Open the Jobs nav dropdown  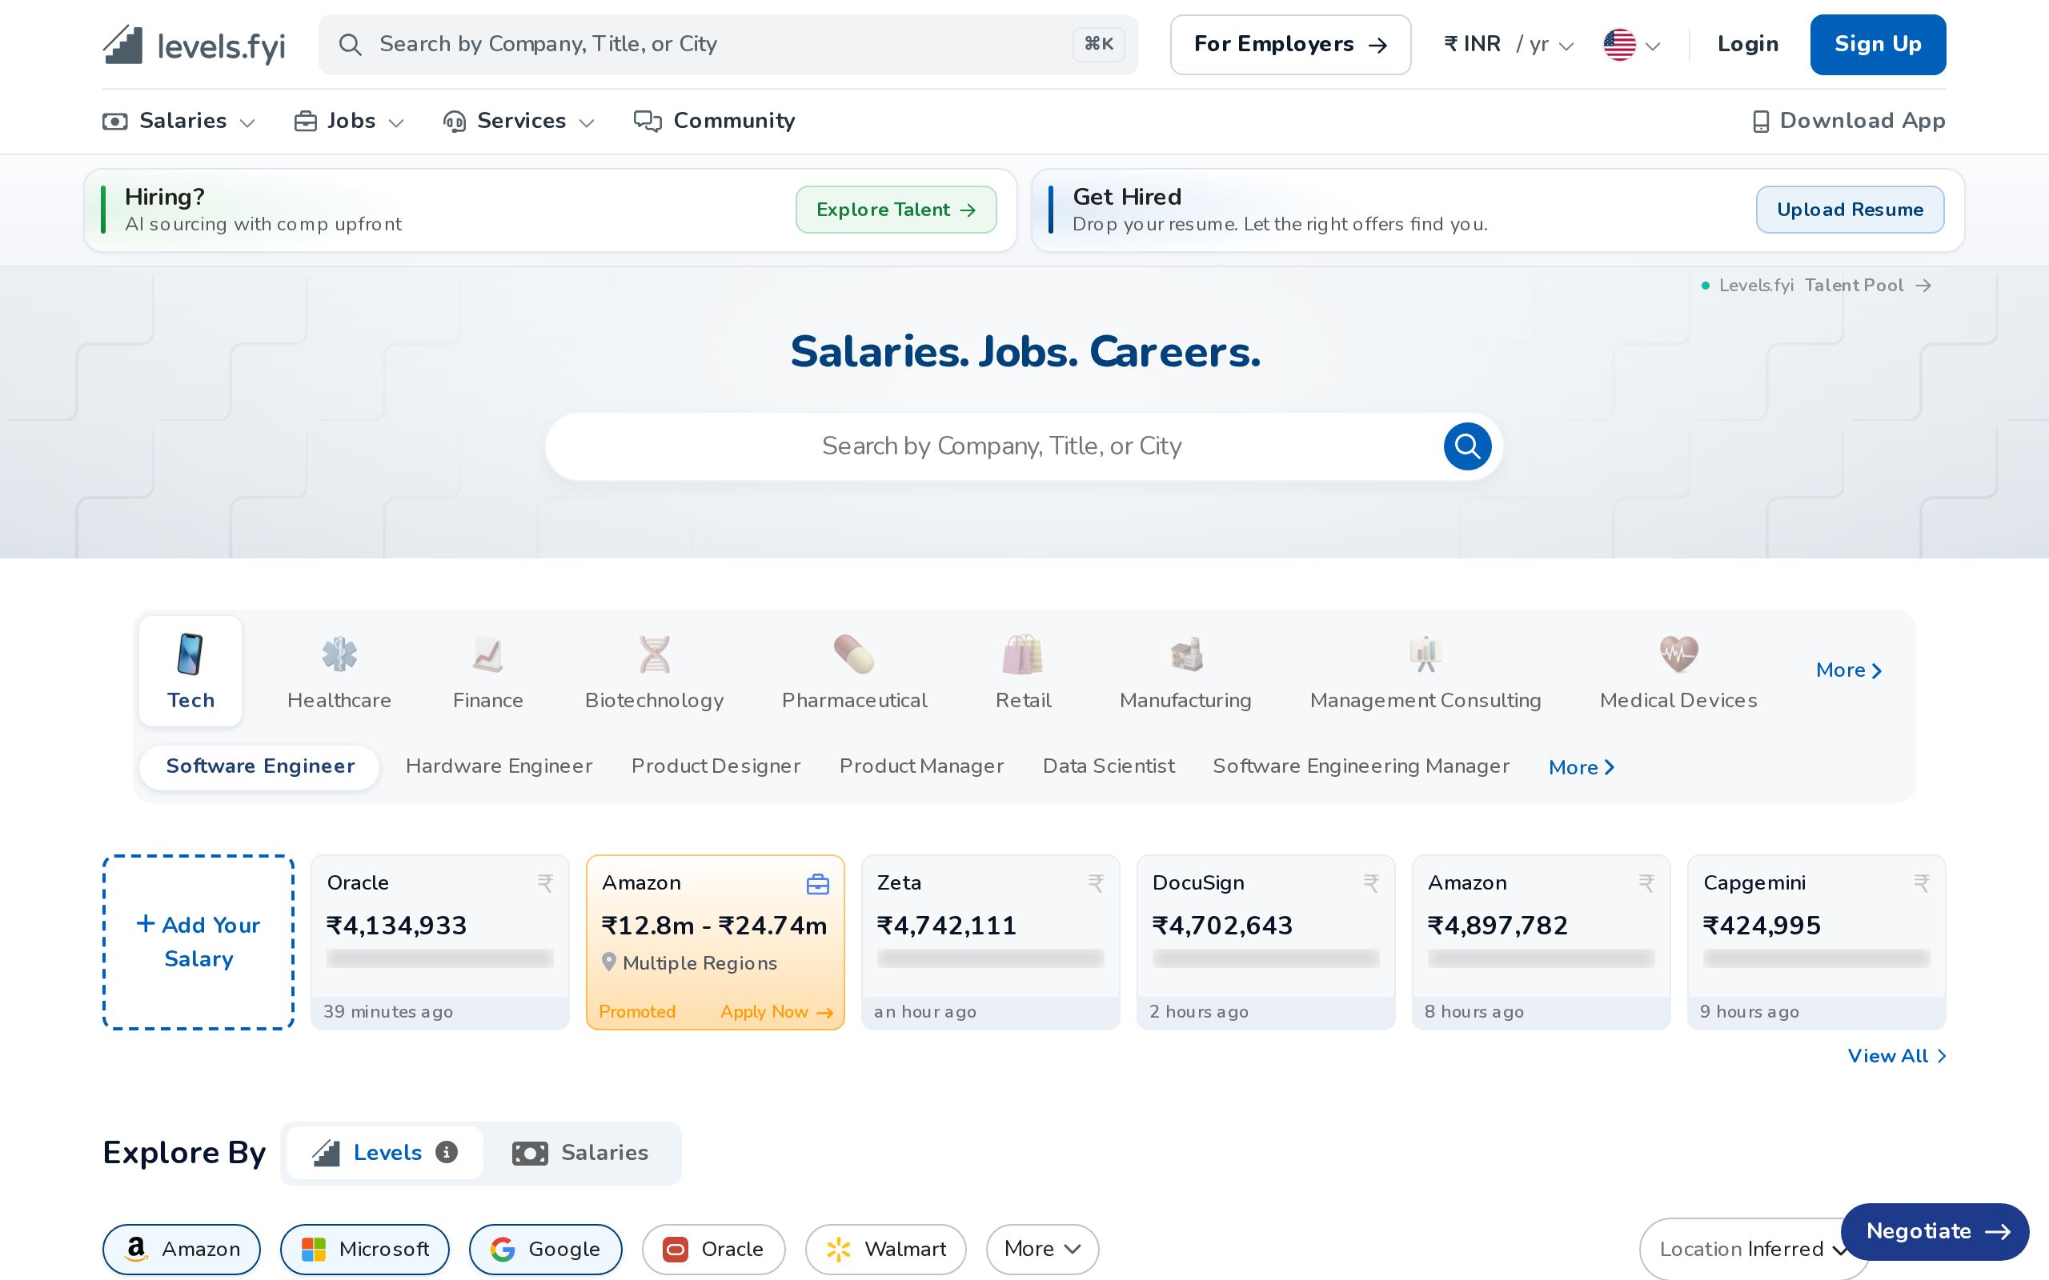coord(349,121)
